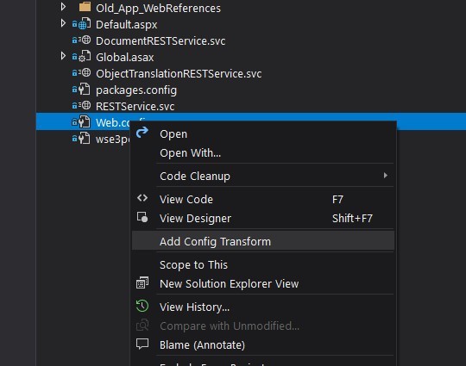Screen dimensions: 466x366
Task: Select packages.config file
Action: coord(136,90)
